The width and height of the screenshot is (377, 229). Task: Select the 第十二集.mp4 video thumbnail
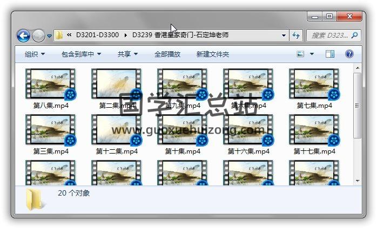coord(117,130)
